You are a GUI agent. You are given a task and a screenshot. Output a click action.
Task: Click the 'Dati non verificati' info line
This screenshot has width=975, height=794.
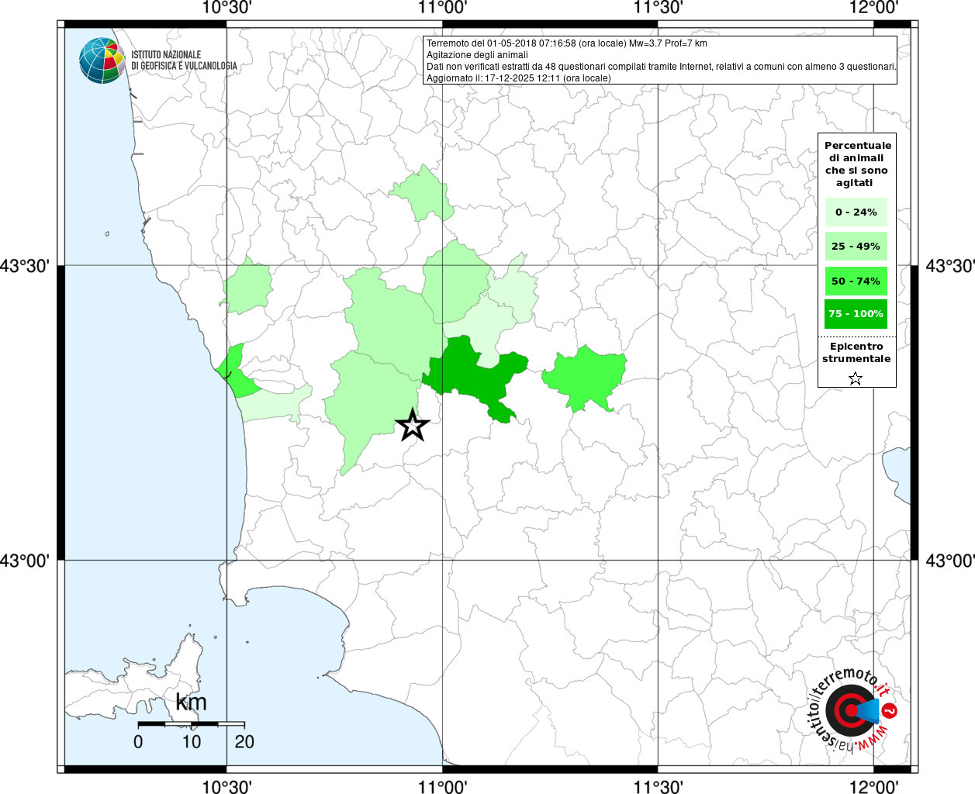[661, 67]
